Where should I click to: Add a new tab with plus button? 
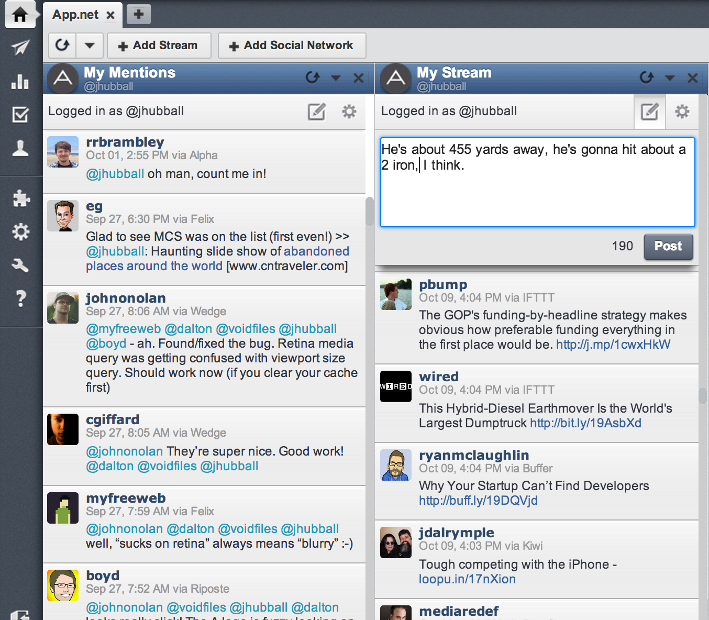[139, 14]
